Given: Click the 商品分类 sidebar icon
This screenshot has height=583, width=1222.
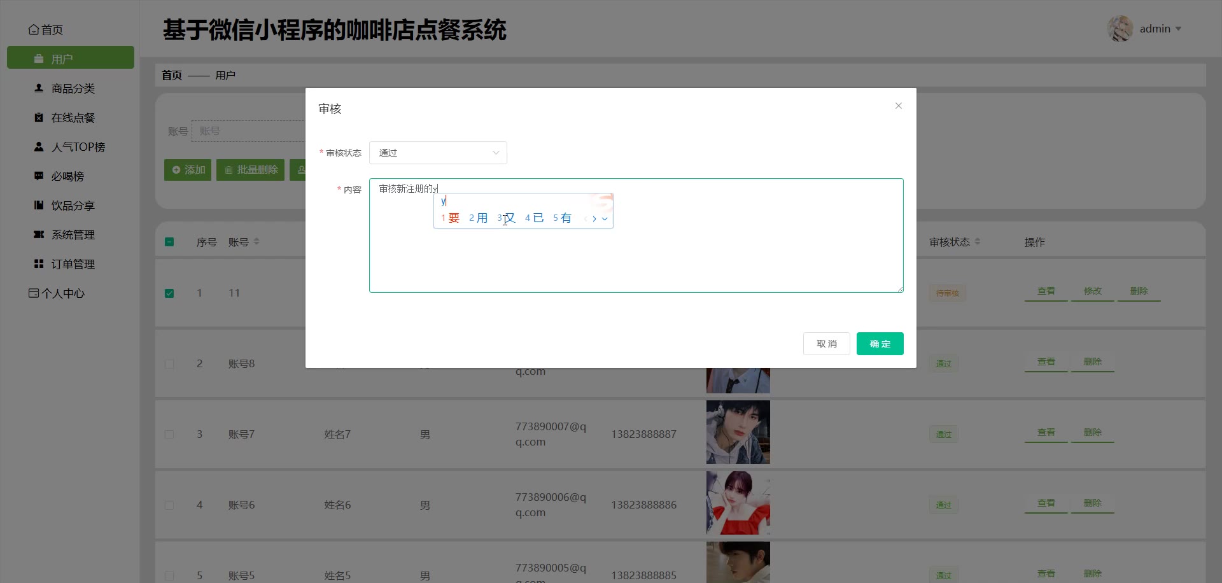Looking at the screenshot, I should pyautogui.click(x=39, y=88).
